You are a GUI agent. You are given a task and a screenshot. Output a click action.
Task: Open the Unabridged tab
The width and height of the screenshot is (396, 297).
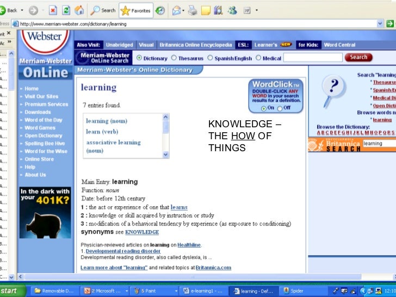coord(120,45)
